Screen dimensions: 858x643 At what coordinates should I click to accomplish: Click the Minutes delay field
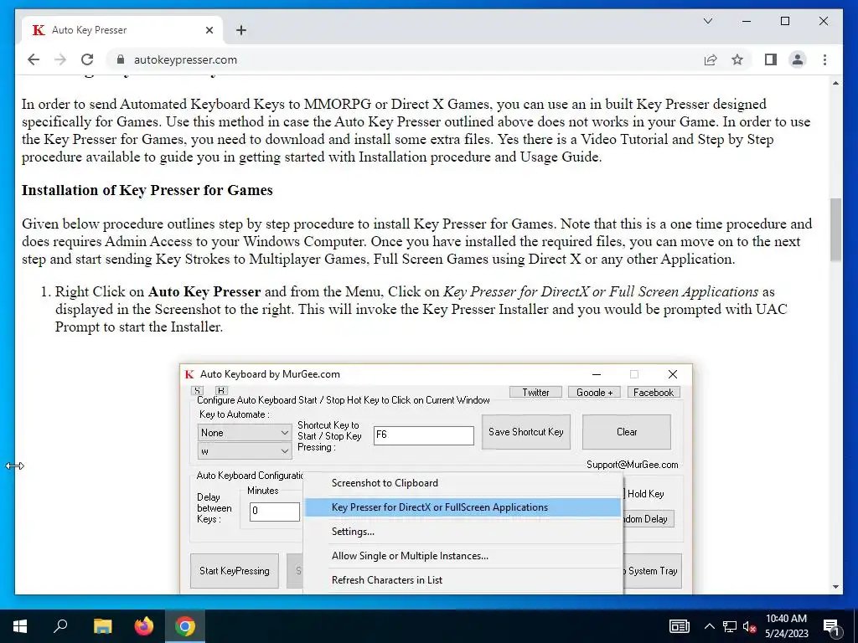coord(274,512)
